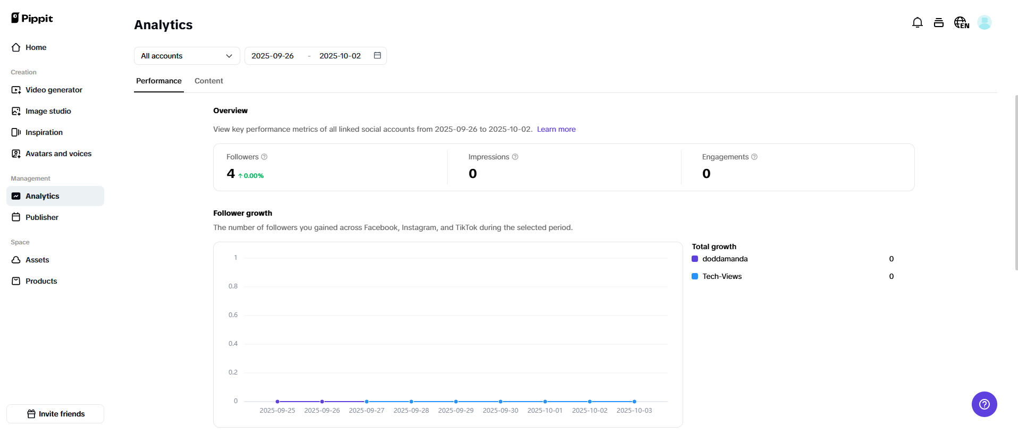Open the help question mark bubble
Viewport: 1018px width, 434px height.
click(984, 404)
